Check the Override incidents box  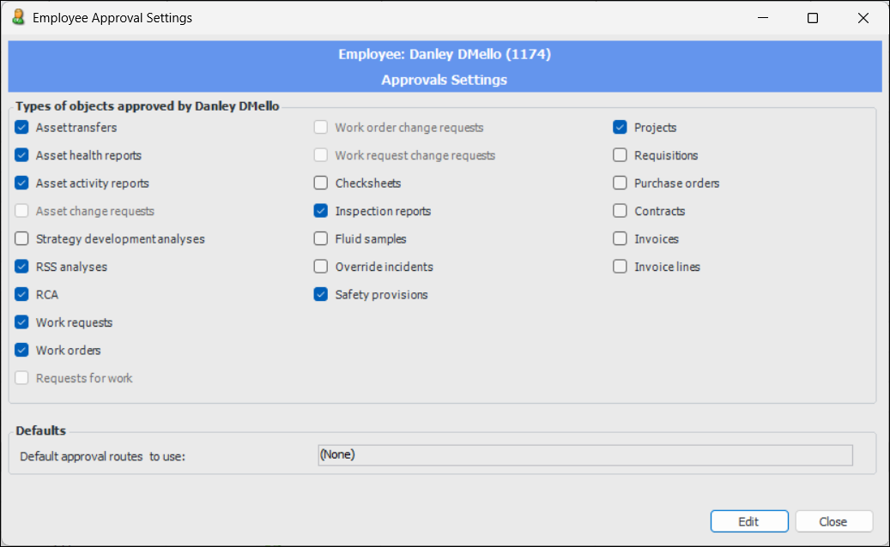point(321,267)
